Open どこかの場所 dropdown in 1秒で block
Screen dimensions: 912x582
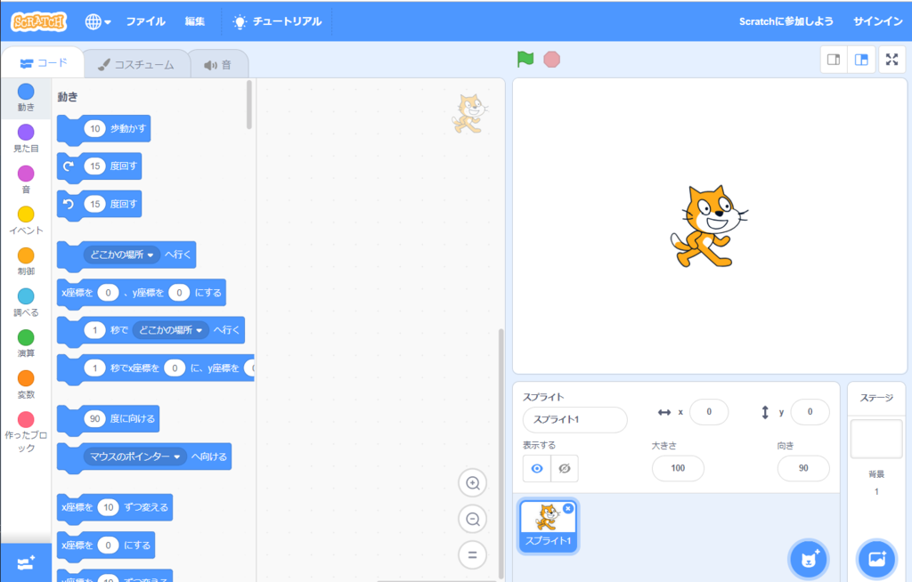pyautogui.click(x=170, y=330)
